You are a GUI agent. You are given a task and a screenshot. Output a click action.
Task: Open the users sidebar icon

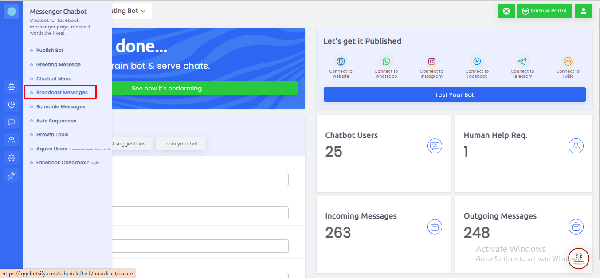coord(12,140)
